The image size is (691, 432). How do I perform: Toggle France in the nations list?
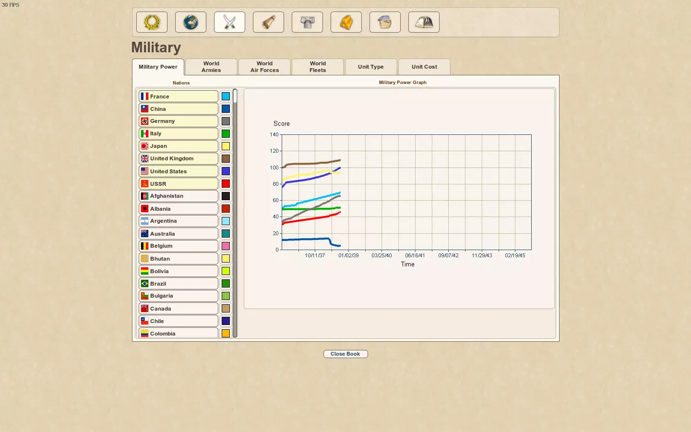179,96
